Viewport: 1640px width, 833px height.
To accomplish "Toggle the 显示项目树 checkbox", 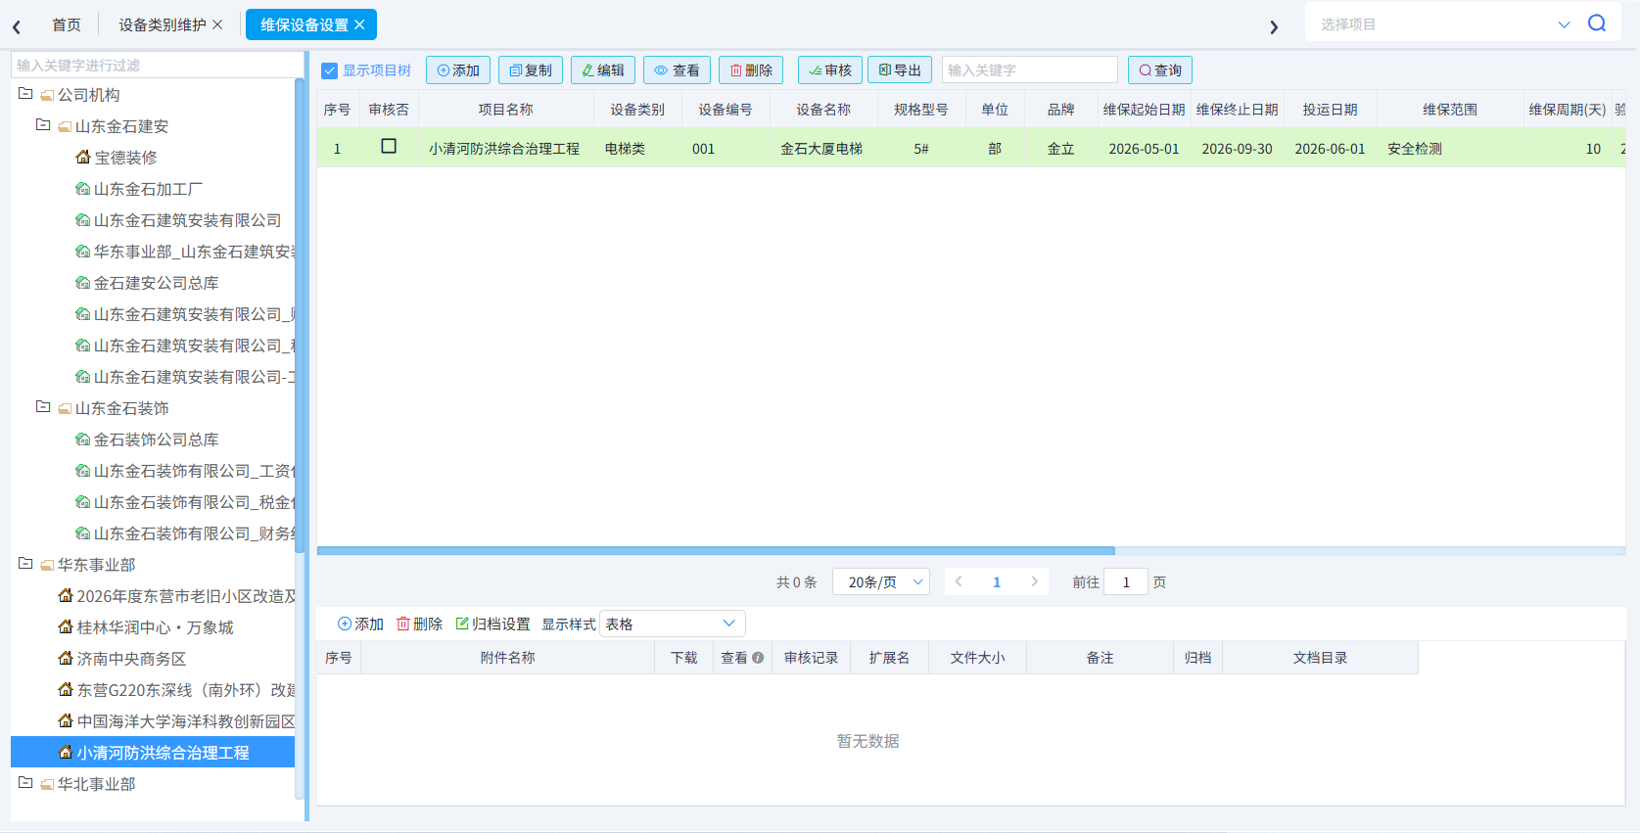I will pos(330,70).
